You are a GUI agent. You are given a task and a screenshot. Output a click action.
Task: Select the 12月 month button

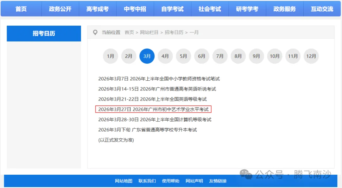tap(311, 56)
